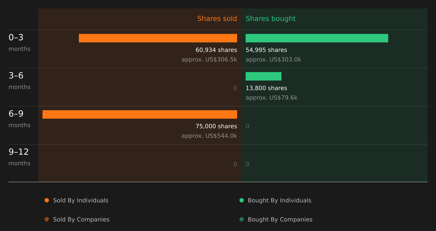The width and height of the screenshot is (436, 231).
Task: Toggle the Bought By Individuals legend label
Action: tap(279, 201)
